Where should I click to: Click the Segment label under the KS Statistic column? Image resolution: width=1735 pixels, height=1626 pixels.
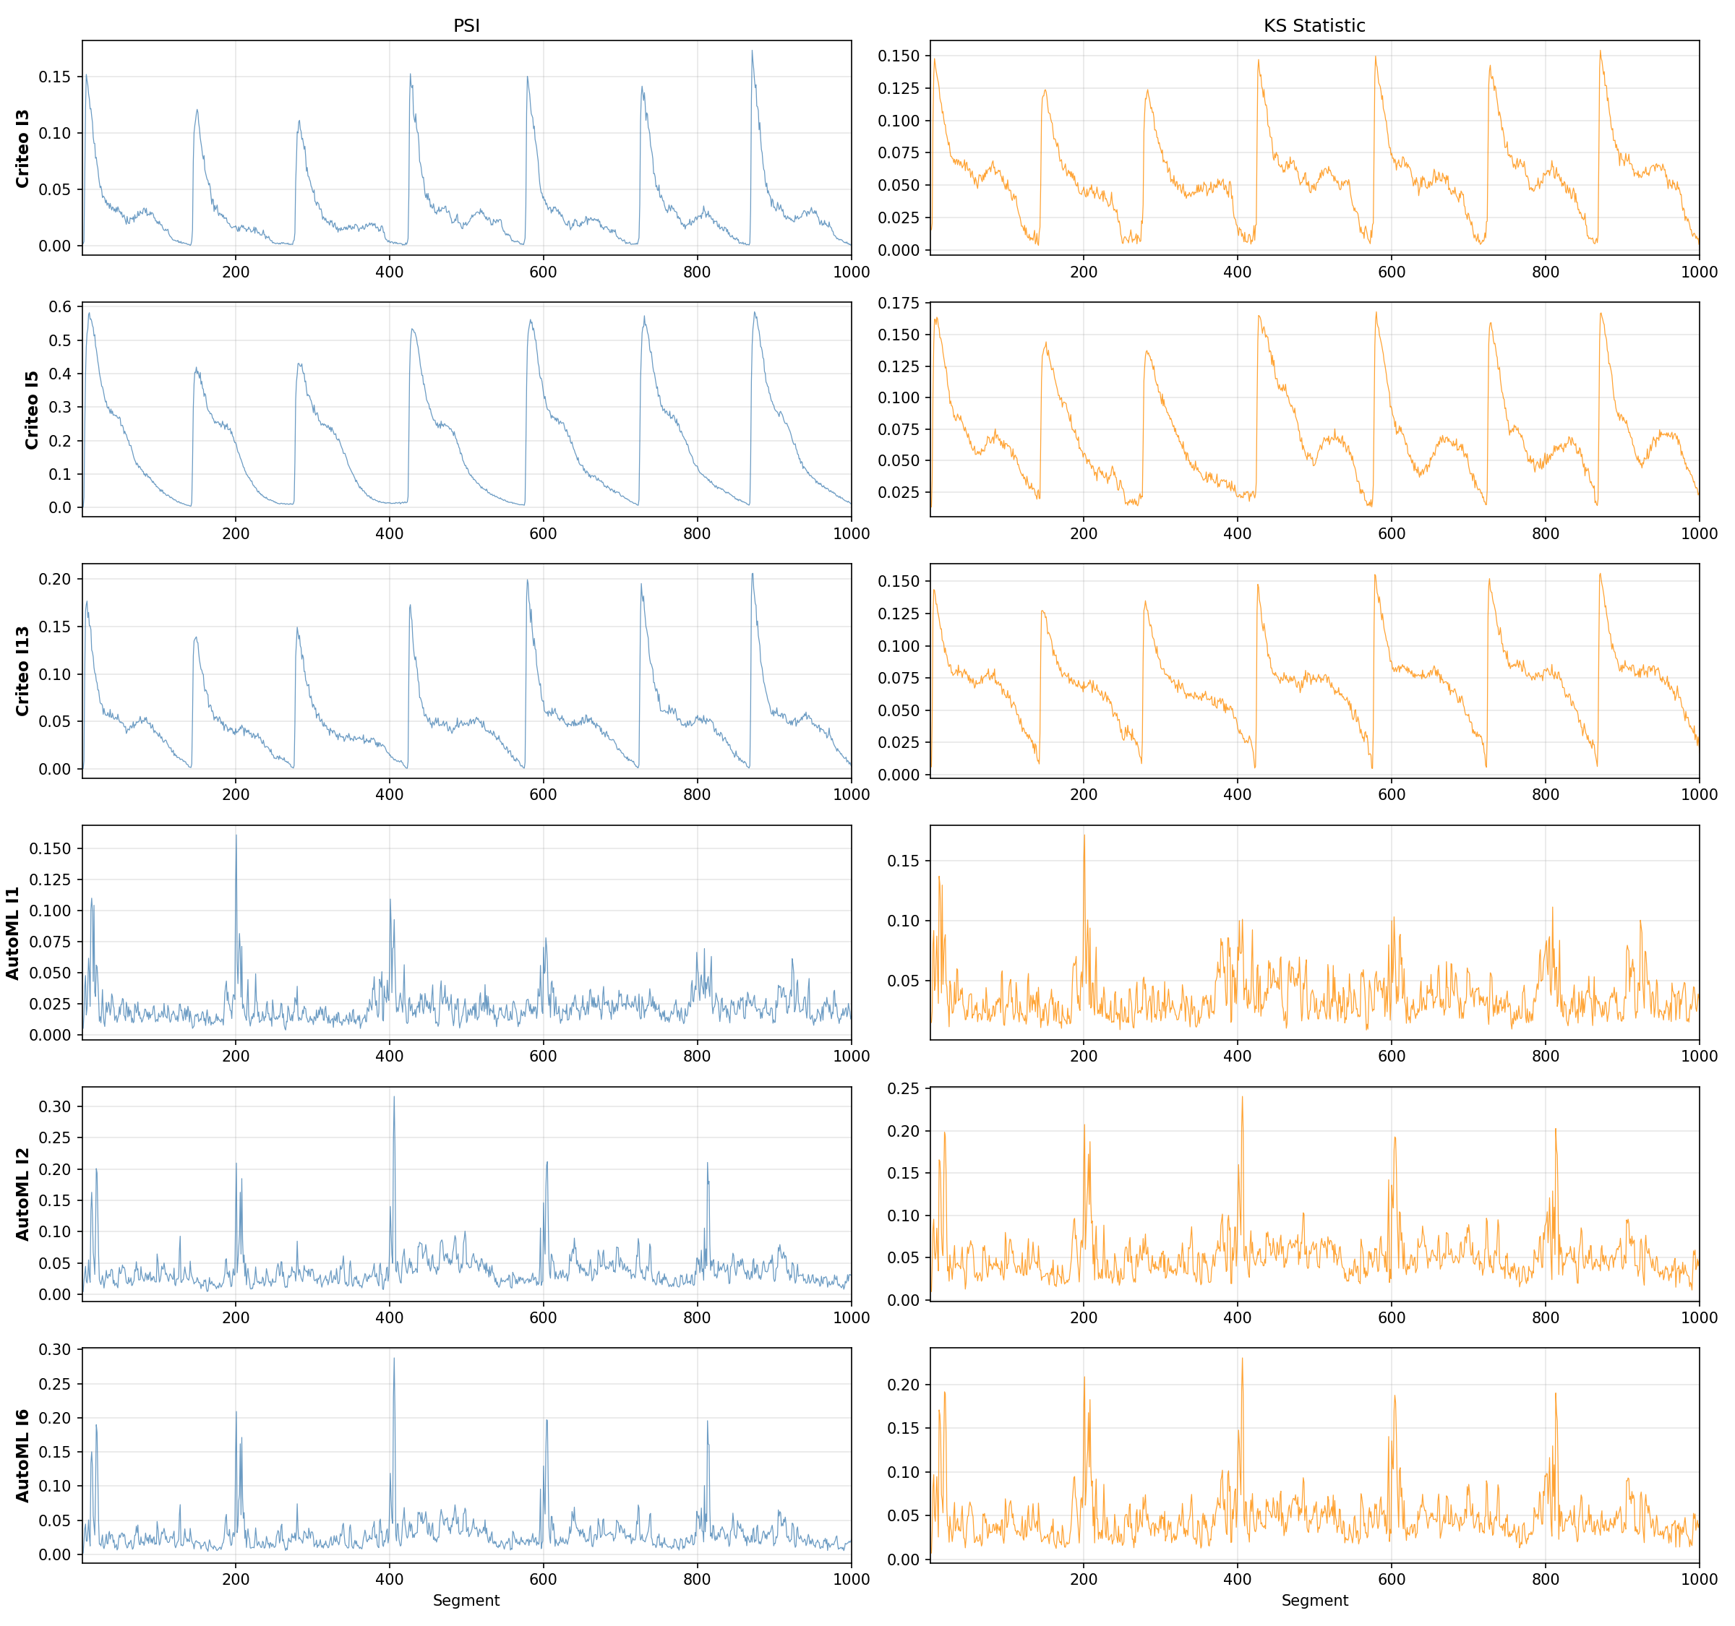pyautogui.click(x=1314, y=1600)
